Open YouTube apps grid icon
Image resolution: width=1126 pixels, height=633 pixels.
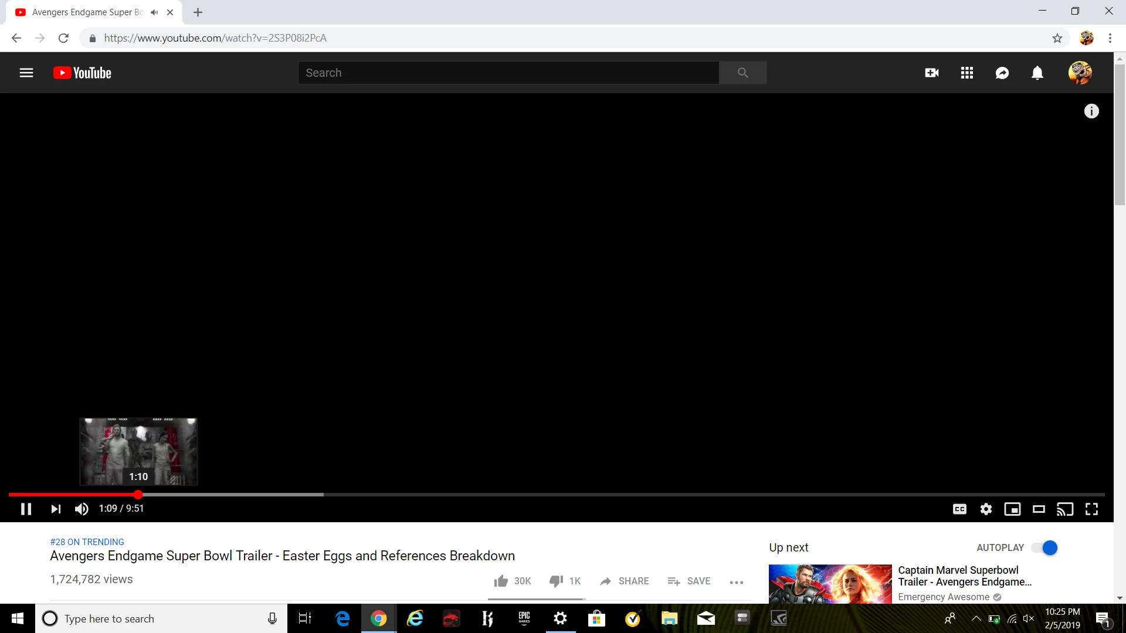tap(966, 73)
